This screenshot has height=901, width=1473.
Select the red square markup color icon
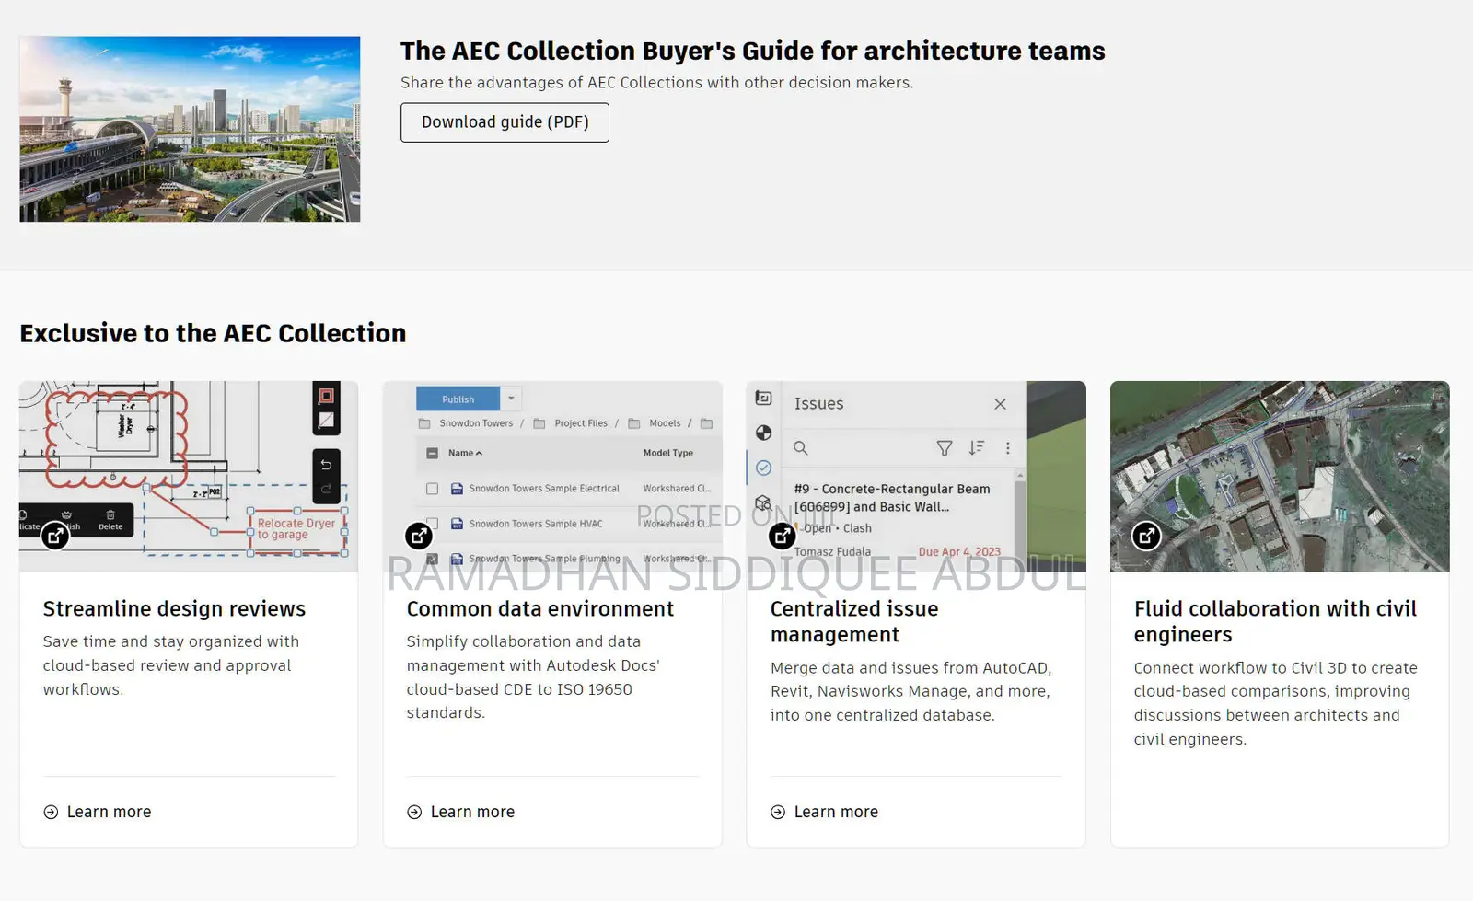pyautogui.click(x=326, y=396)
